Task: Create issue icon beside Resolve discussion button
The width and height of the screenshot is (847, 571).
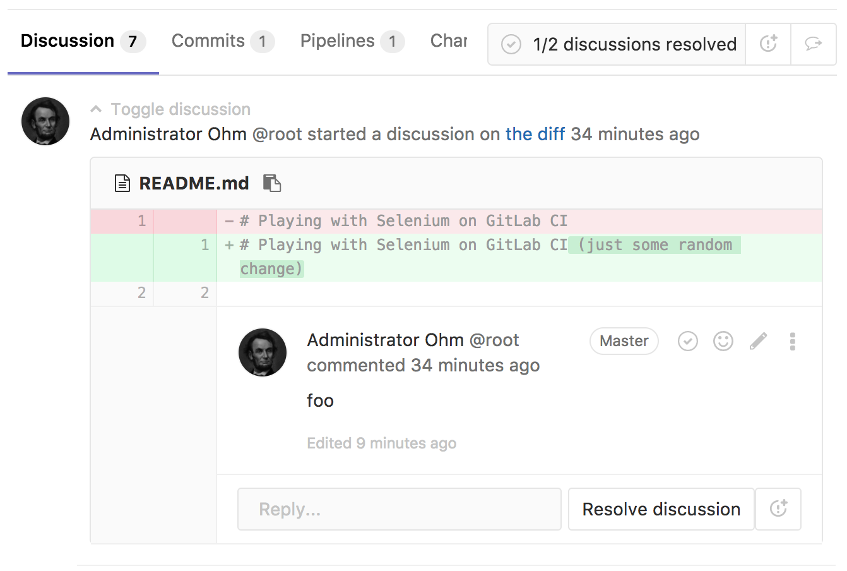Action: click(778, 508)
